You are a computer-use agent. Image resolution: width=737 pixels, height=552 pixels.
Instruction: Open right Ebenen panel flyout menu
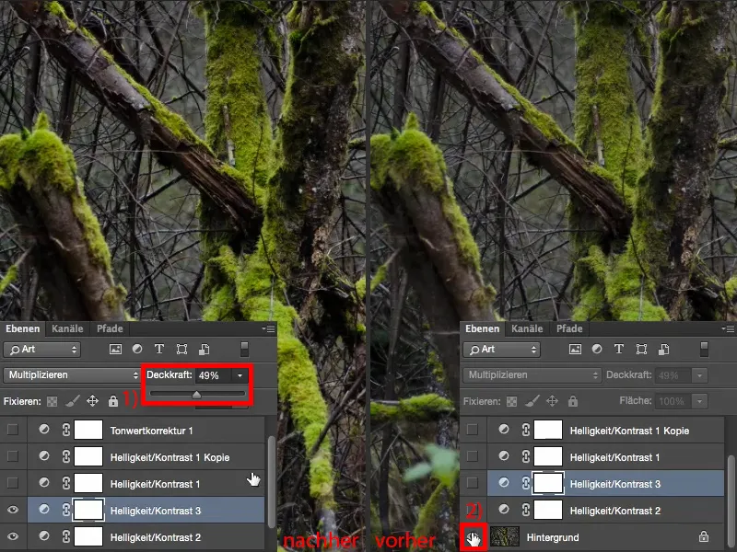pyautogui.click(x=728, y=329)
